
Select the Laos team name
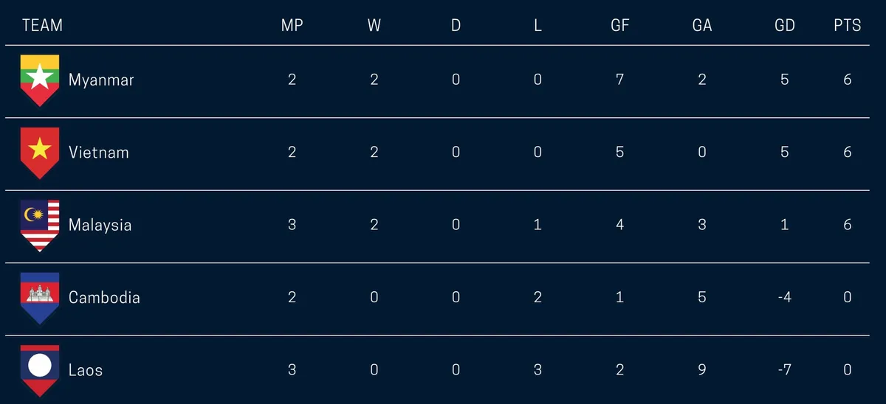click(x=85, y=370)
